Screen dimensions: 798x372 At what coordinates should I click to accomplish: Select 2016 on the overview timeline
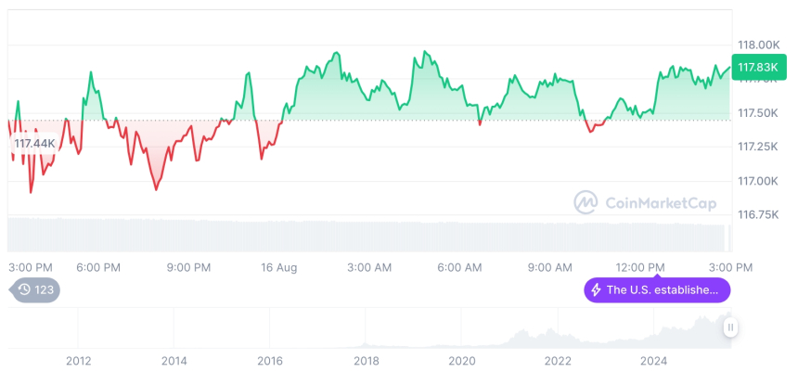click(270, 360)
